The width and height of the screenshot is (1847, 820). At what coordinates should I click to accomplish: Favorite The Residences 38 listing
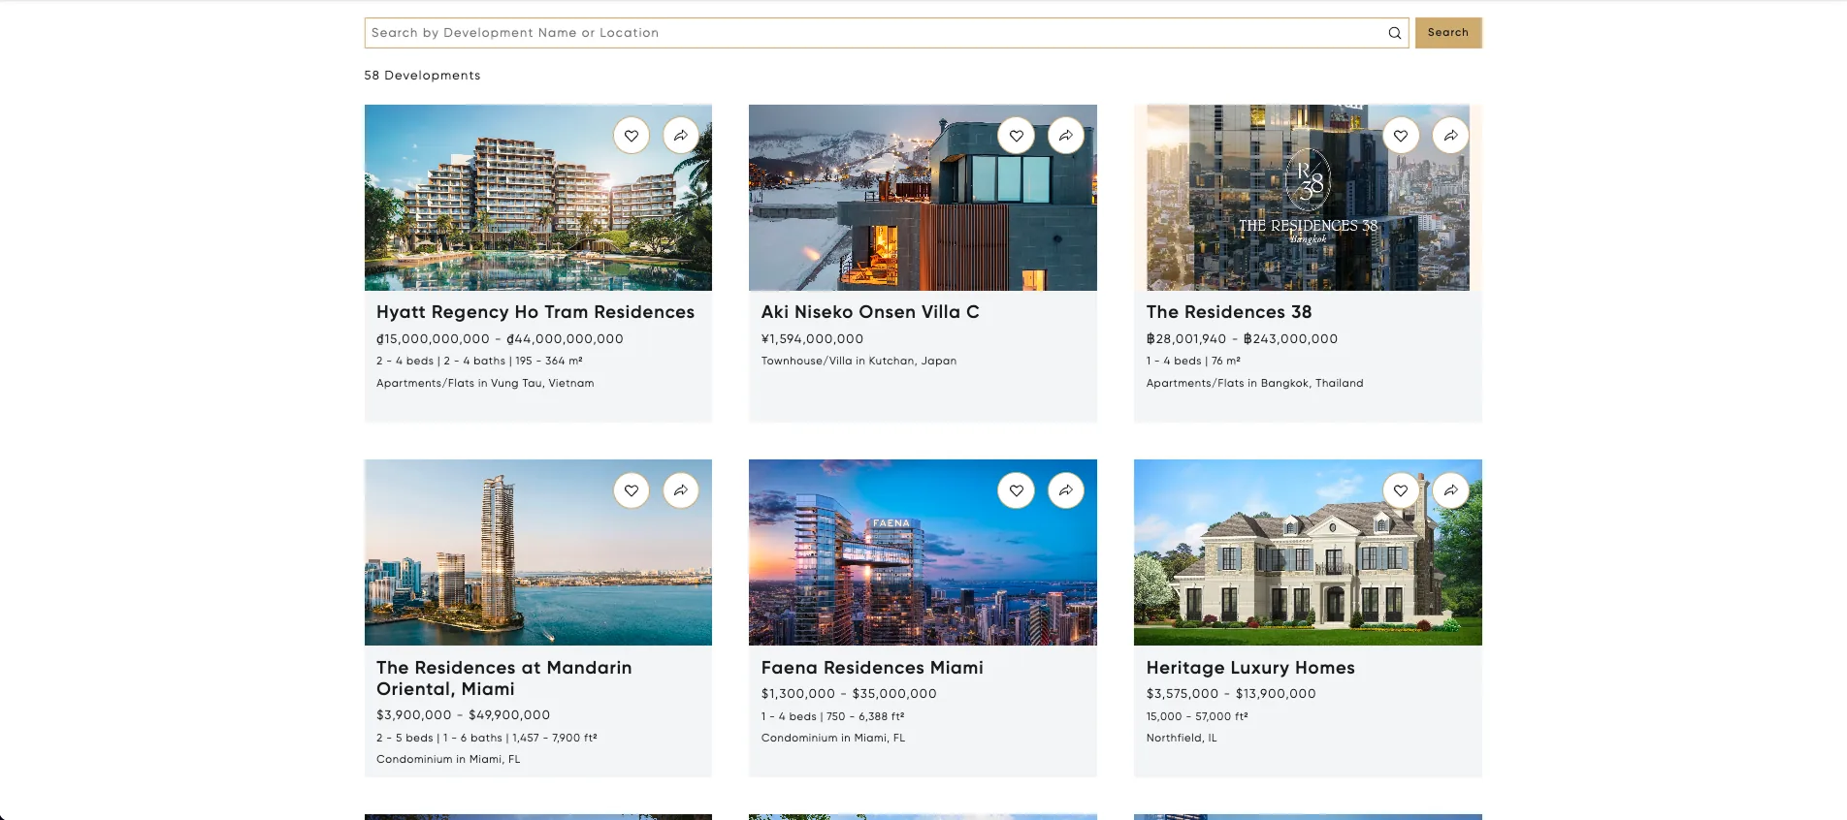click(x=1401, y=136)
